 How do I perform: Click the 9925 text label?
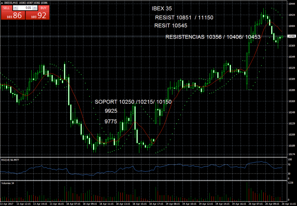coord(111,111)
